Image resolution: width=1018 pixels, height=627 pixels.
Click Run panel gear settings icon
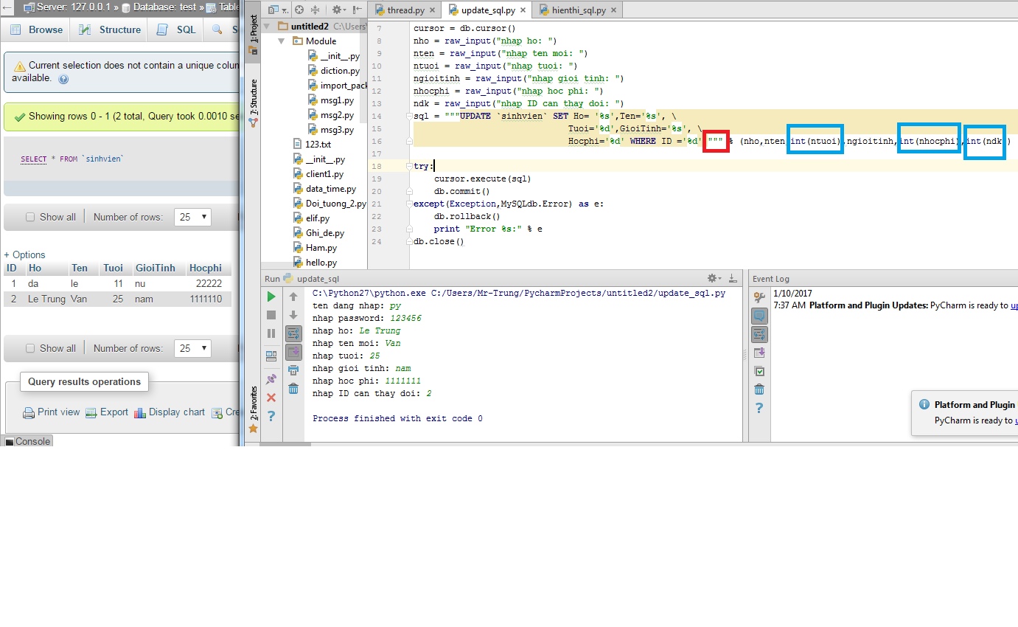pyautogui.click(x=713, y=278)
